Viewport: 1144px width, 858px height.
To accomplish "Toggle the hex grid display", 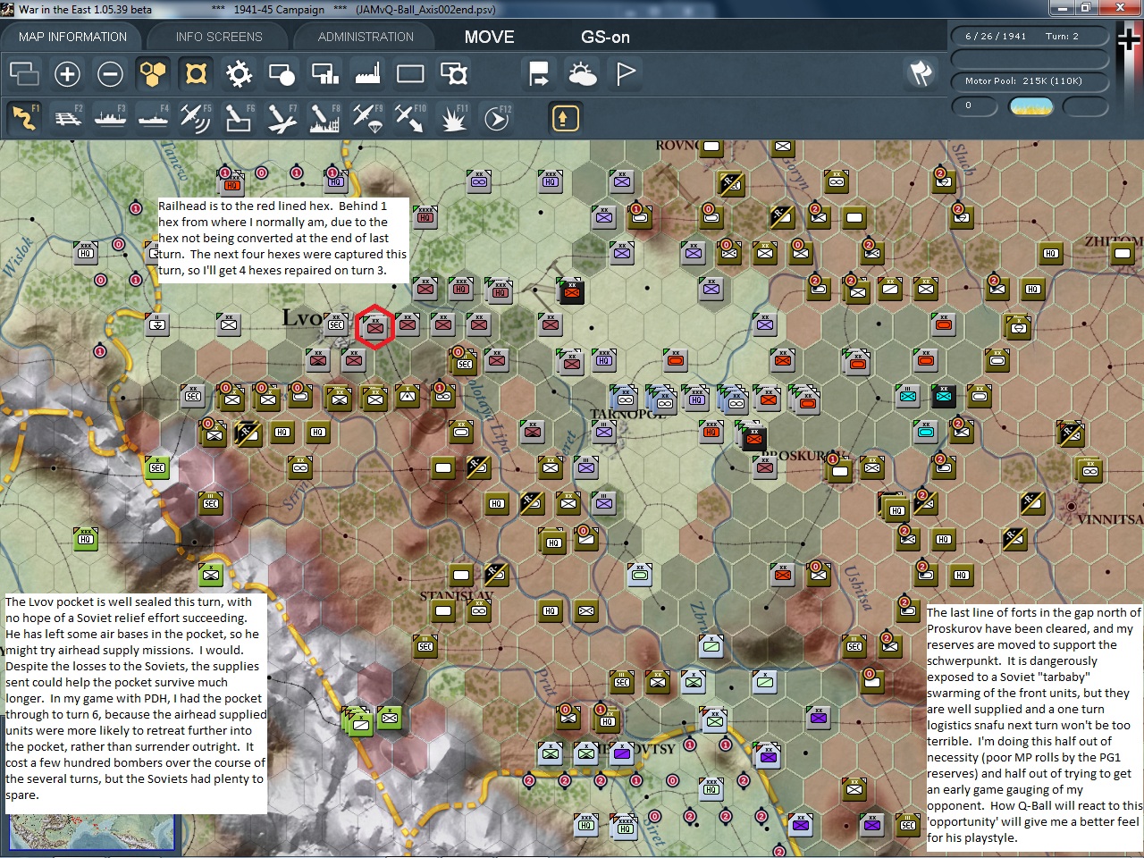I will tap(153, 73).
